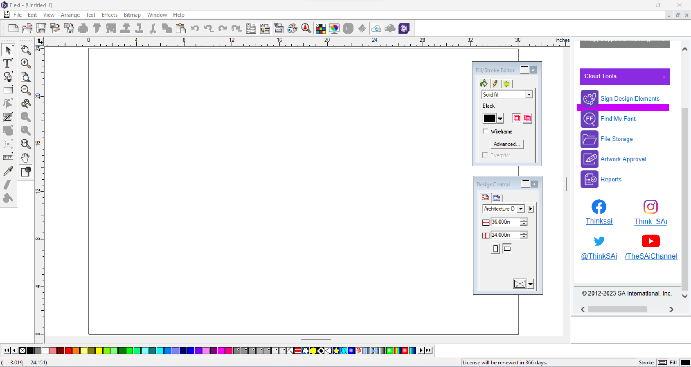Toggle the Overprint checkbox
691x367 pixels.
[485, 155]
